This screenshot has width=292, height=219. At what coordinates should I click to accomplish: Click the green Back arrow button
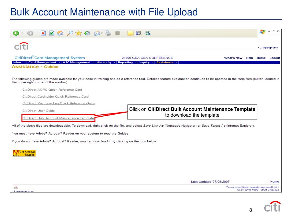pyautogui.click(x=16, y=33)
